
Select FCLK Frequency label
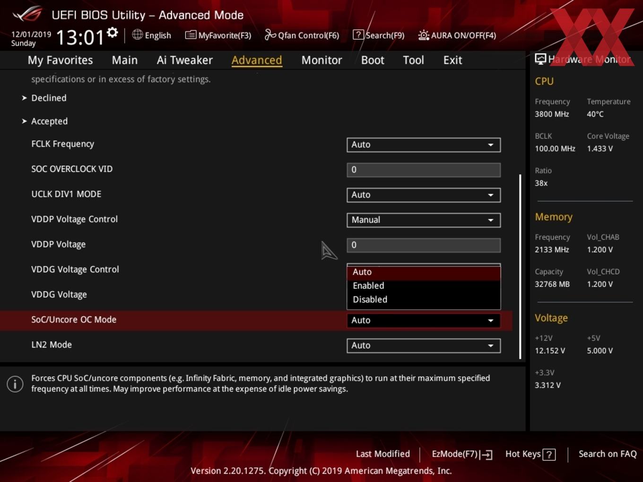coord(63,144)
